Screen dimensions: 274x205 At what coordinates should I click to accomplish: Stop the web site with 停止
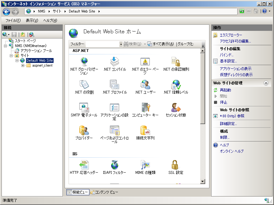223,102
